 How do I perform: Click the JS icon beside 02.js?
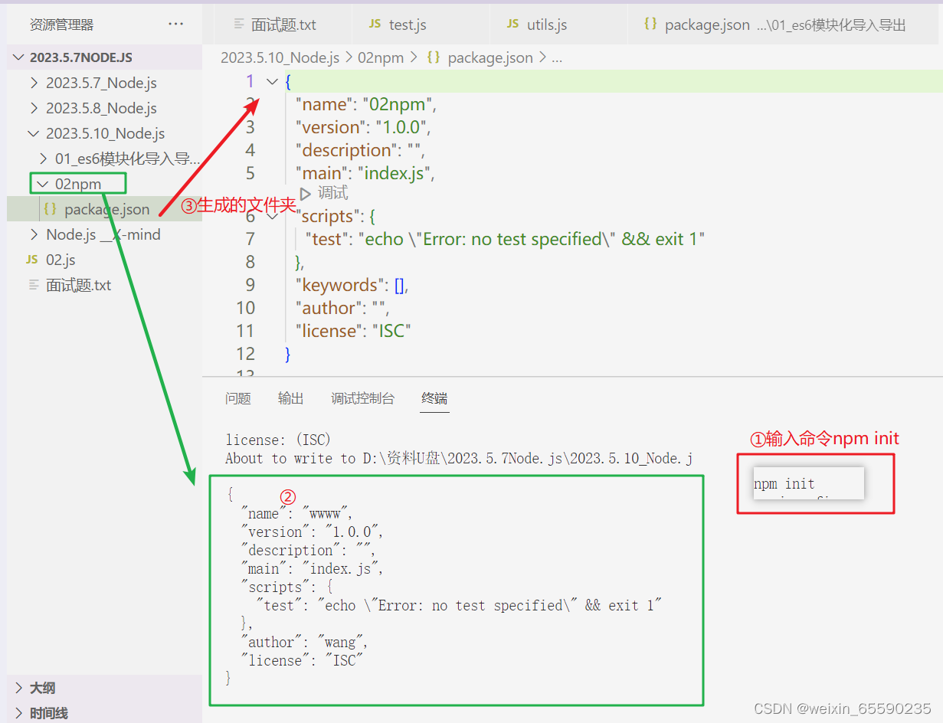(x=31, y=260)
